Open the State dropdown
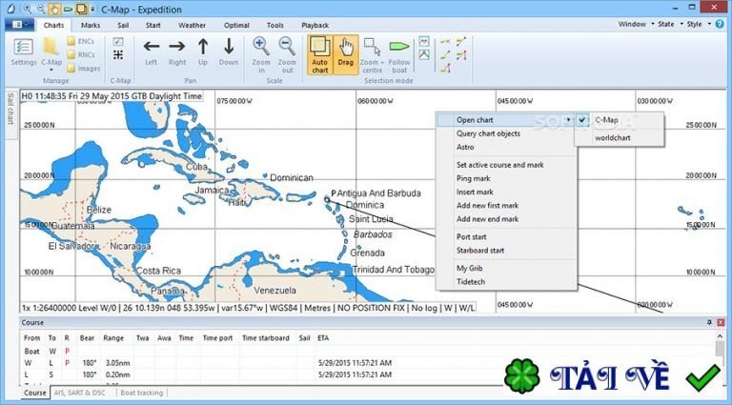Viewport: 732px width, 405px height. point(670,24)
